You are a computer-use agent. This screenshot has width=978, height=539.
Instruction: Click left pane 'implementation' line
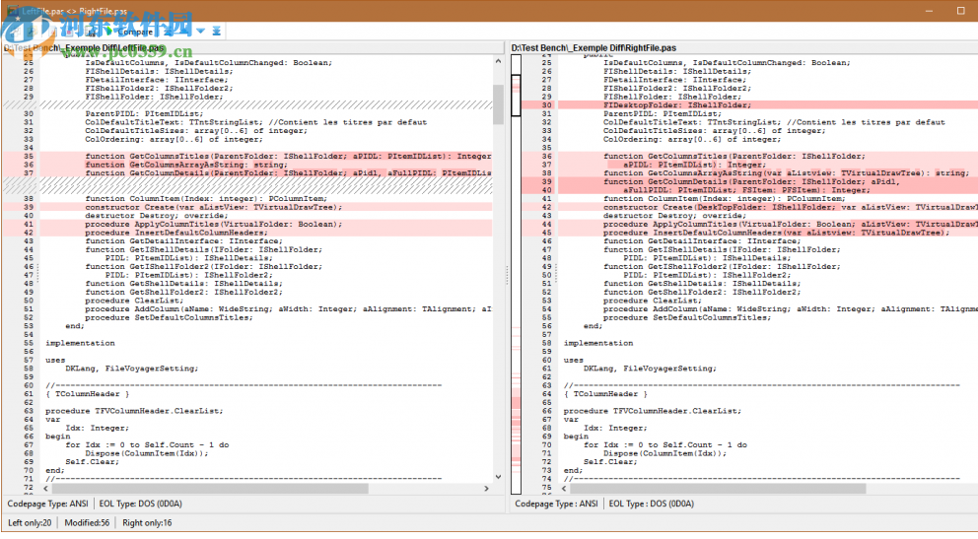tap(80, 343)
